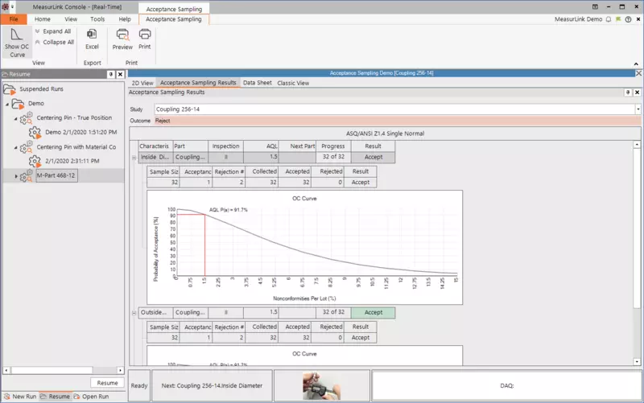Click the quick access app icon
644x403 pixels.
[6, 6]
